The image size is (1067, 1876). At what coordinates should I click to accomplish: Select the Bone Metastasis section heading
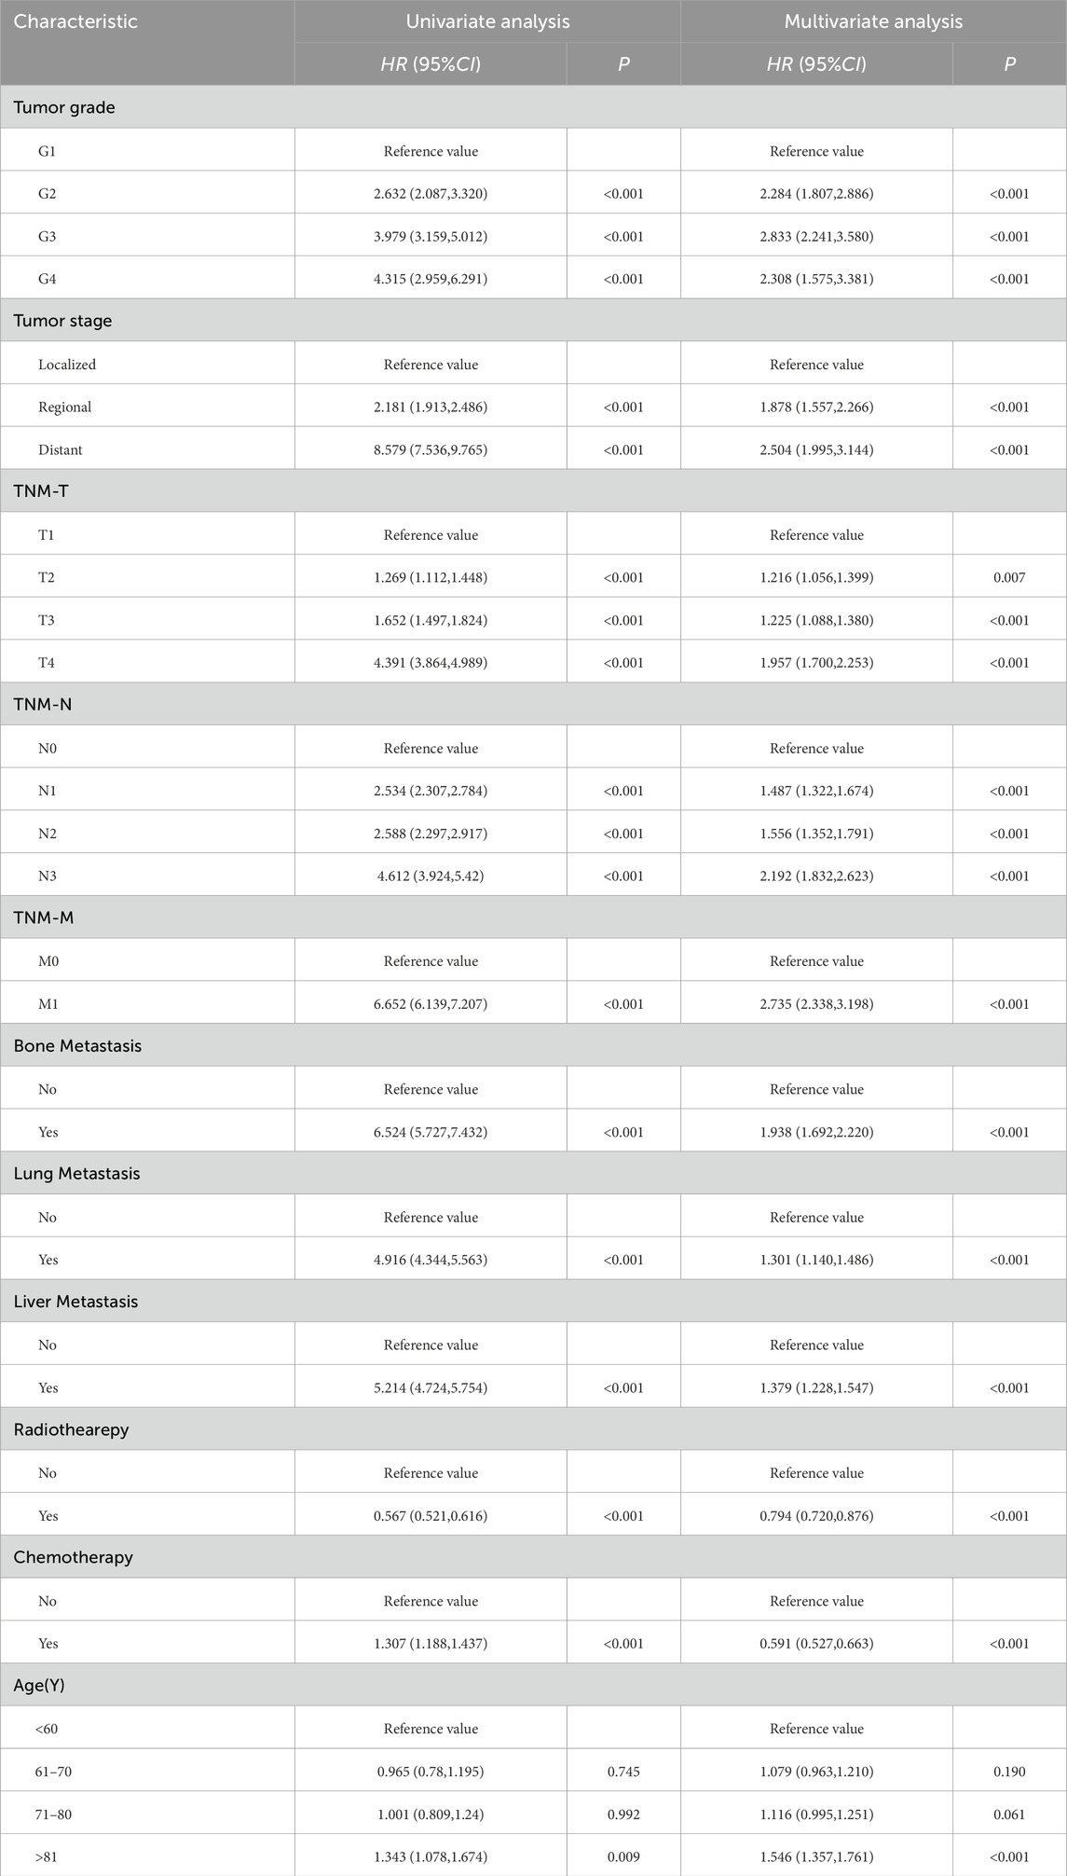coord(77,1046)
